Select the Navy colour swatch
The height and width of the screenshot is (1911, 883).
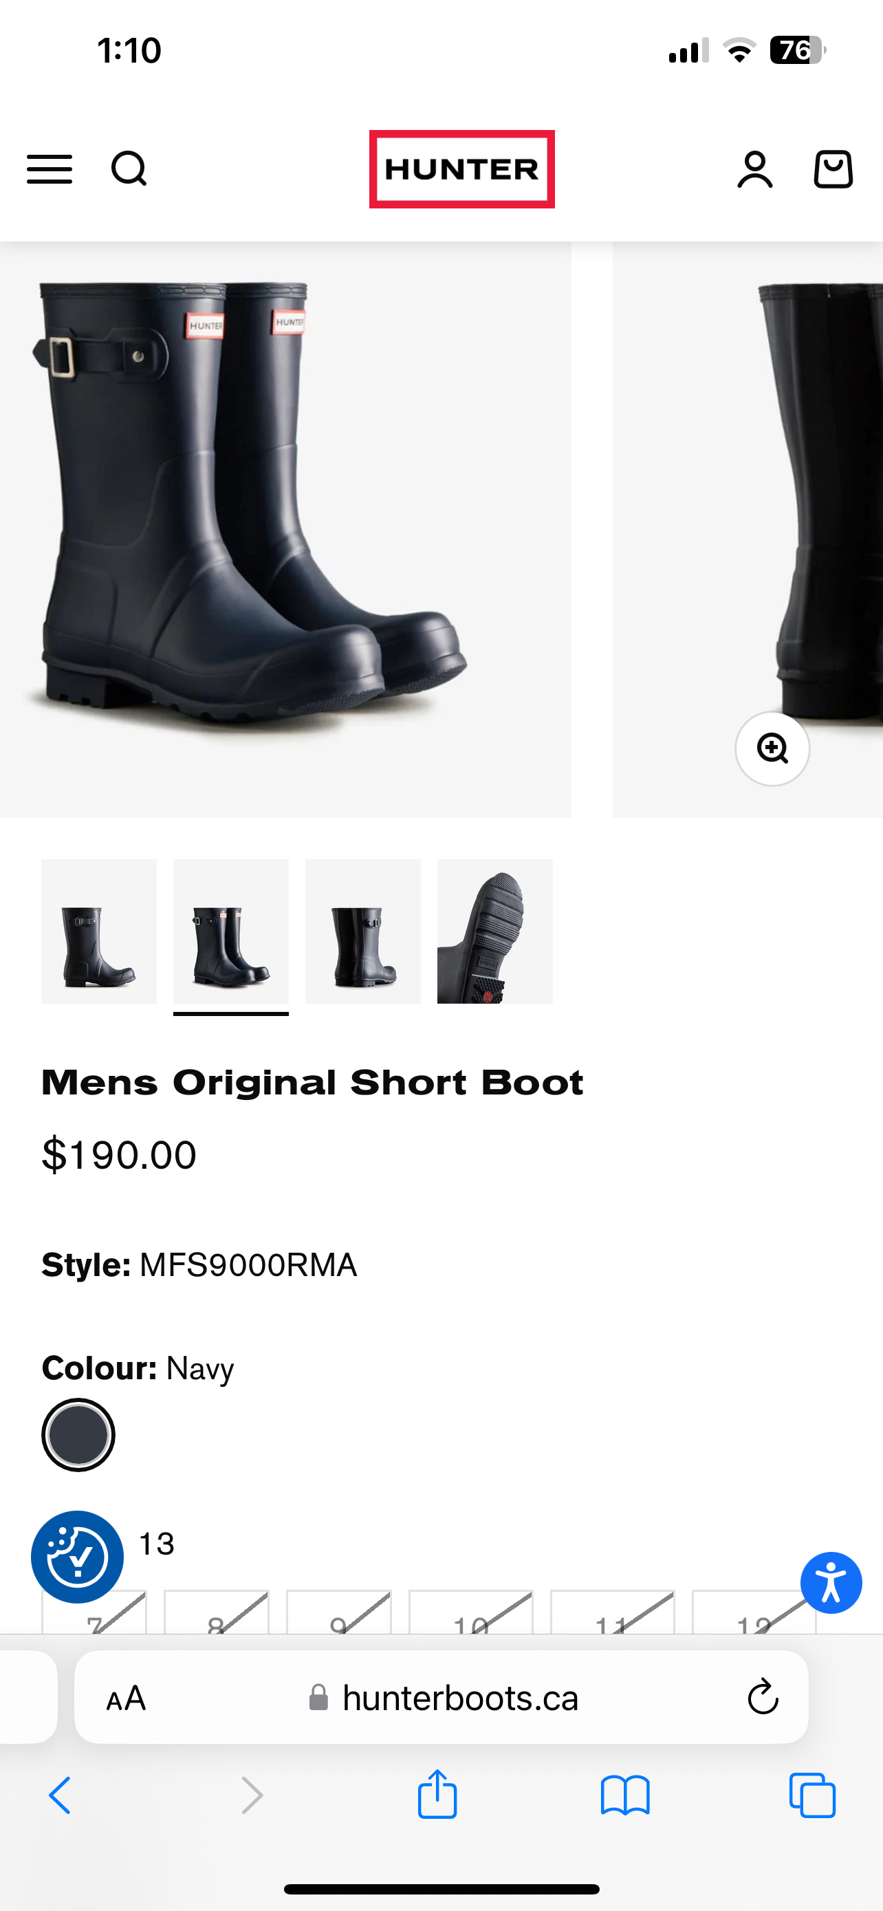pyautogui.click(x=78, y=1434)
